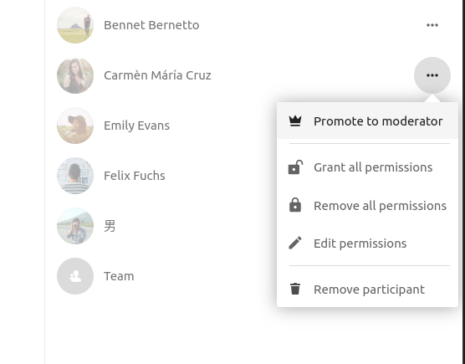Choose Remove all permissions
The image size is (465, 364).
click(x=367, y=205)
